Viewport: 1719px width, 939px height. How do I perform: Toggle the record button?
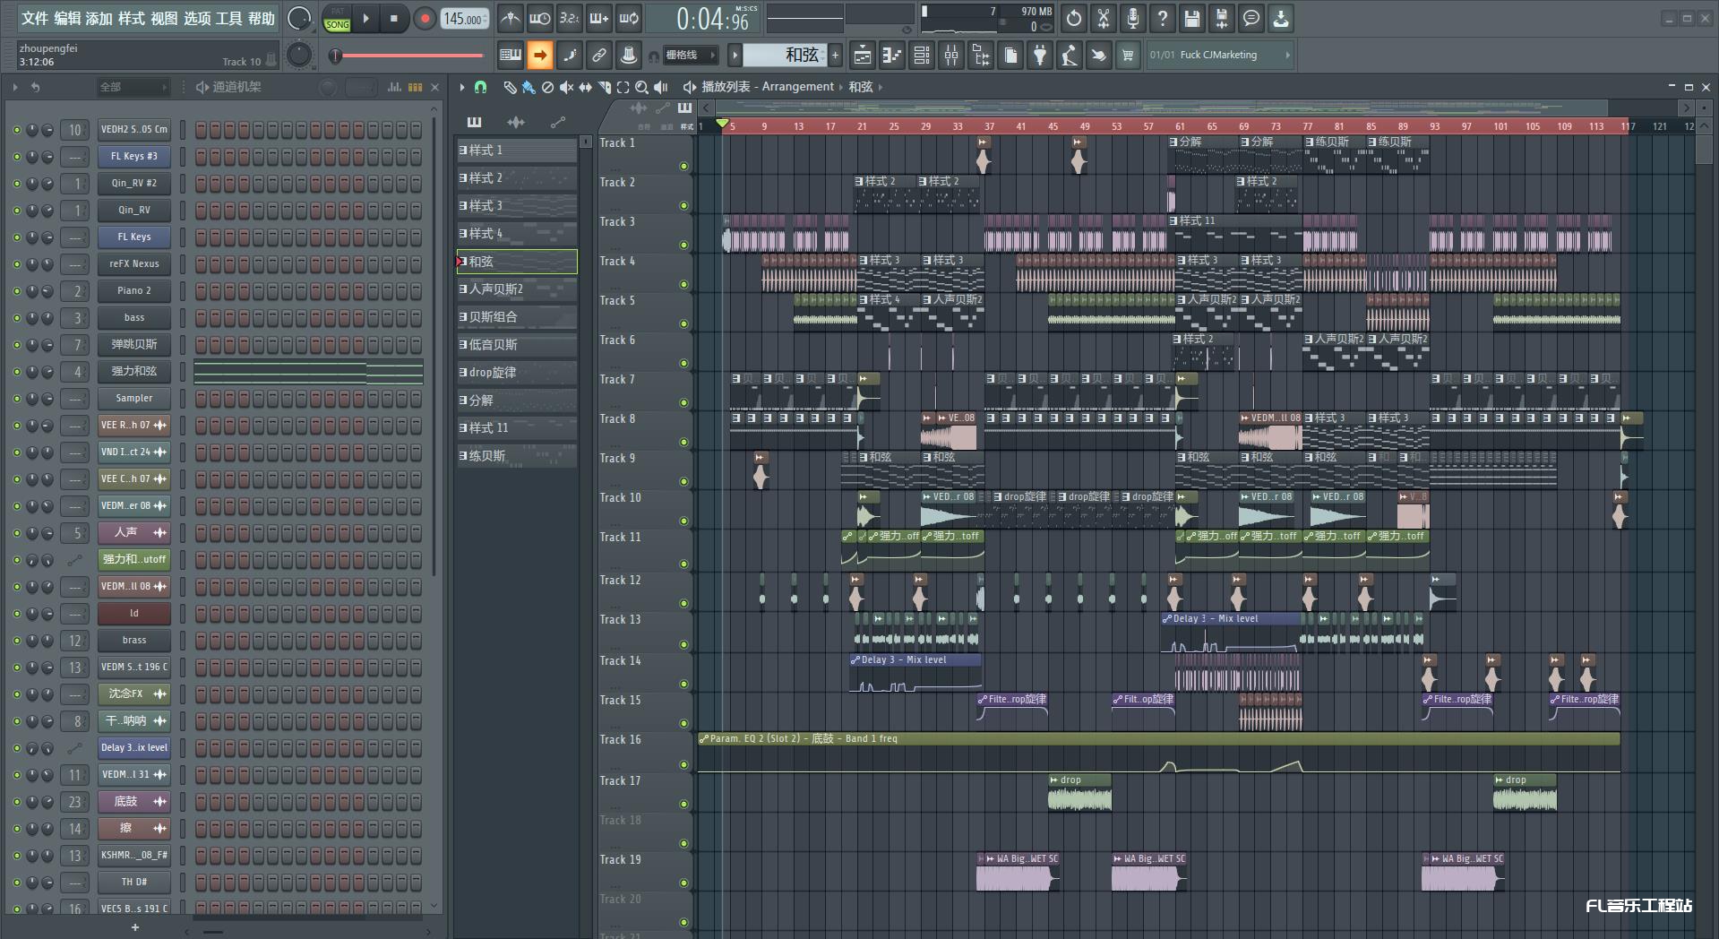425,18
